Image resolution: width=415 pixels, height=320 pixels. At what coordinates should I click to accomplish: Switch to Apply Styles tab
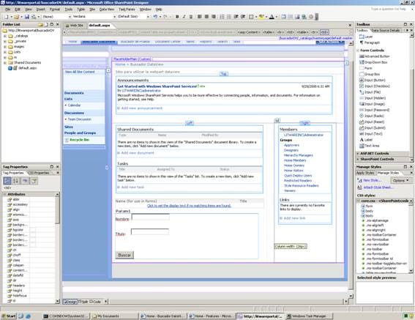point(365,173)
